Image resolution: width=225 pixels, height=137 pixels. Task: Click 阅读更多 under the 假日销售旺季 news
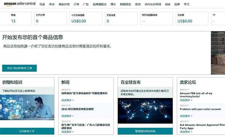67,116
